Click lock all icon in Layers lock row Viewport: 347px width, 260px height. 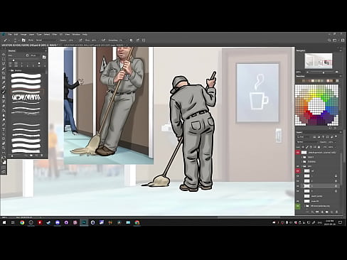(319, 147)
